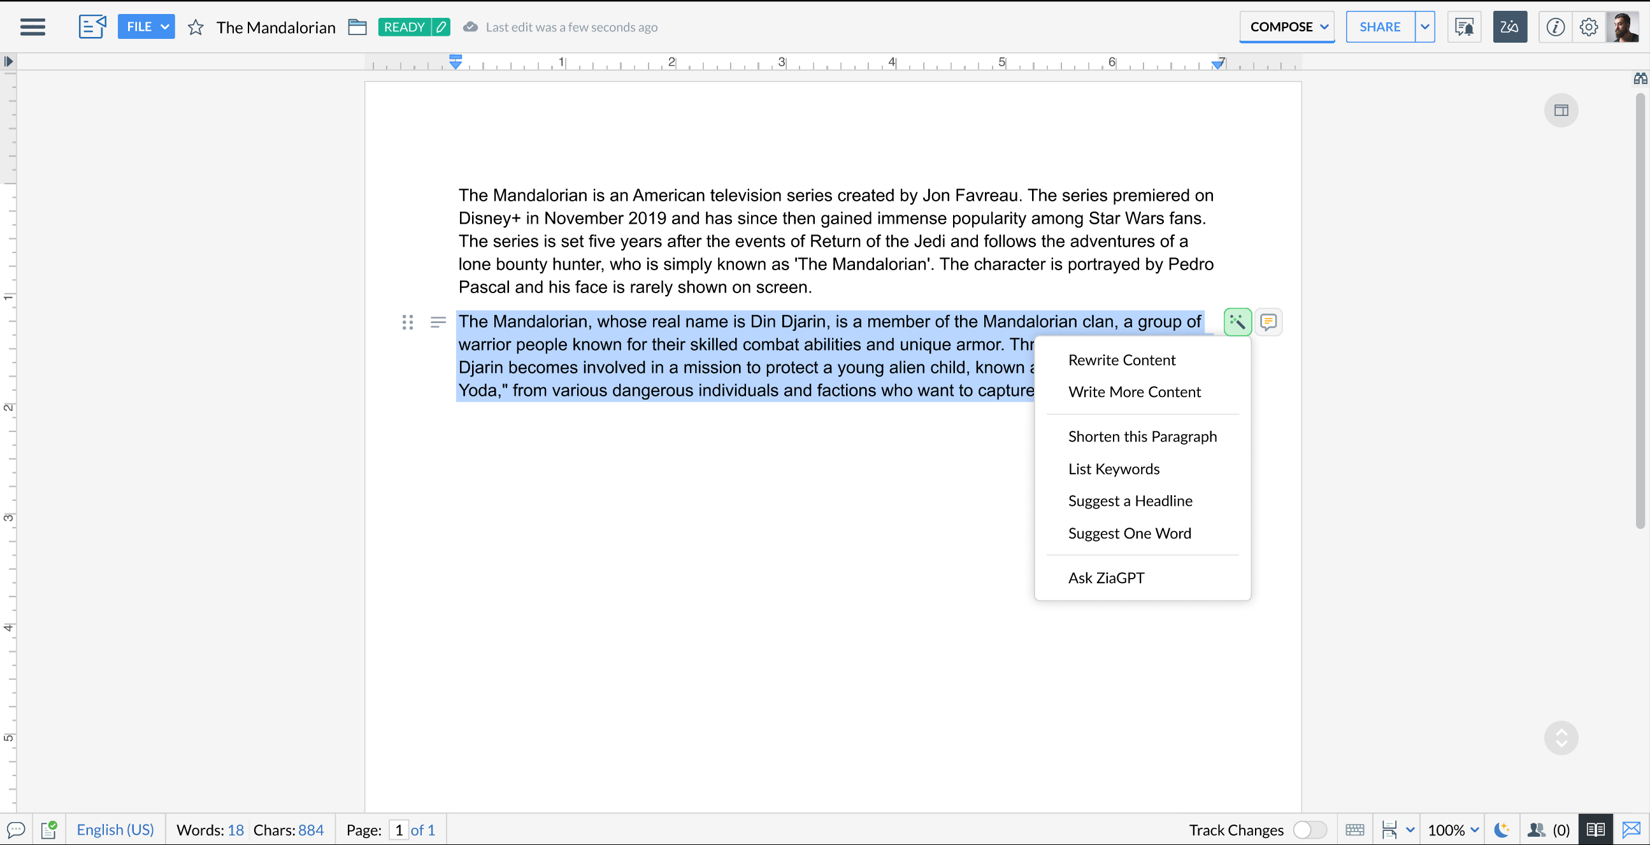Click the page number input field

pos(398,830)
